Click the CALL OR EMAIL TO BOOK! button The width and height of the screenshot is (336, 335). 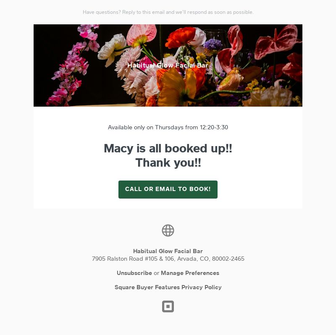[x=168, y=189]
